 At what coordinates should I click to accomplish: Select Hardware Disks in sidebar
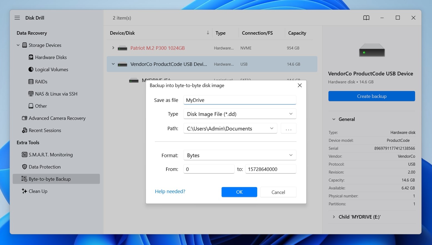click(x=51, y=57)
